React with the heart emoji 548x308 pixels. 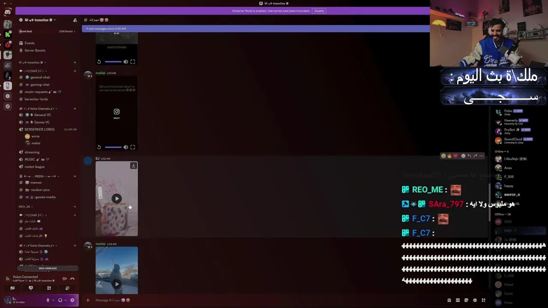pyautogui.click(x=456, y=156)
